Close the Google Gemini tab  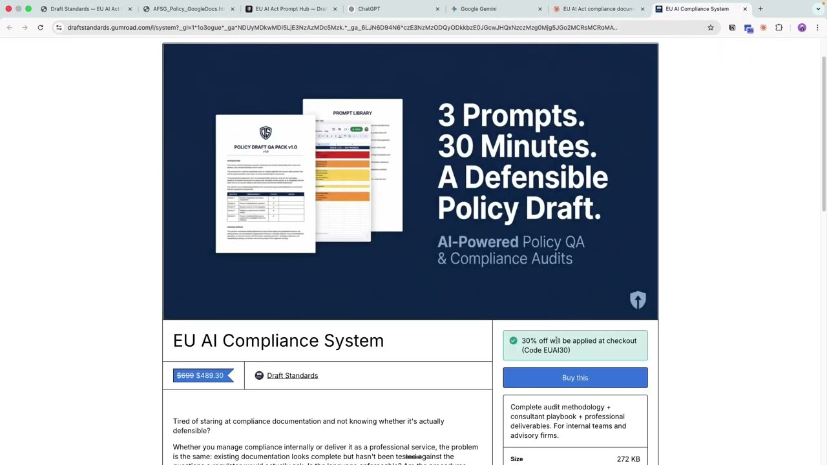coord(540,9)
